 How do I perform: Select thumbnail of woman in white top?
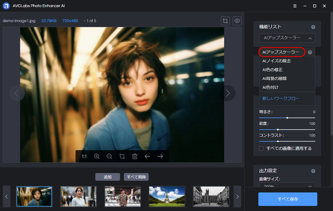(78, 196)
